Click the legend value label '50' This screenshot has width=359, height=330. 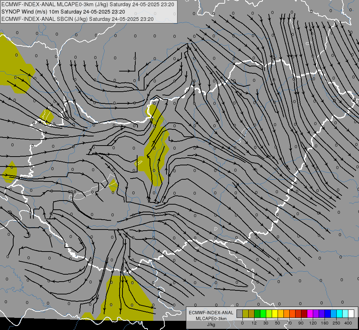pyautogui.click(x=278, y=323)
